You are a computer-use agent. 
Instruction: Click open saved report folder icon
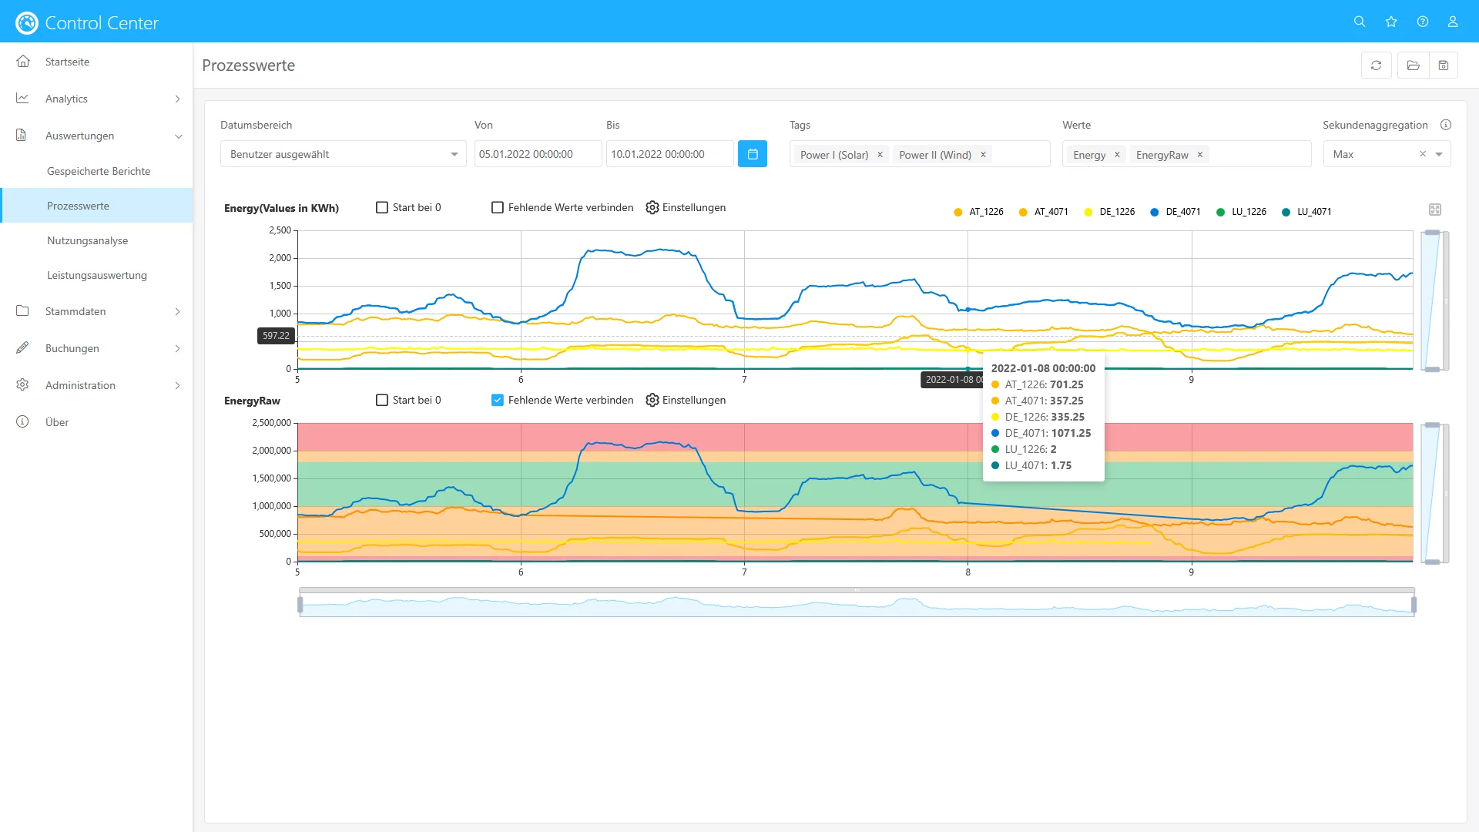tap(1414, 65)
